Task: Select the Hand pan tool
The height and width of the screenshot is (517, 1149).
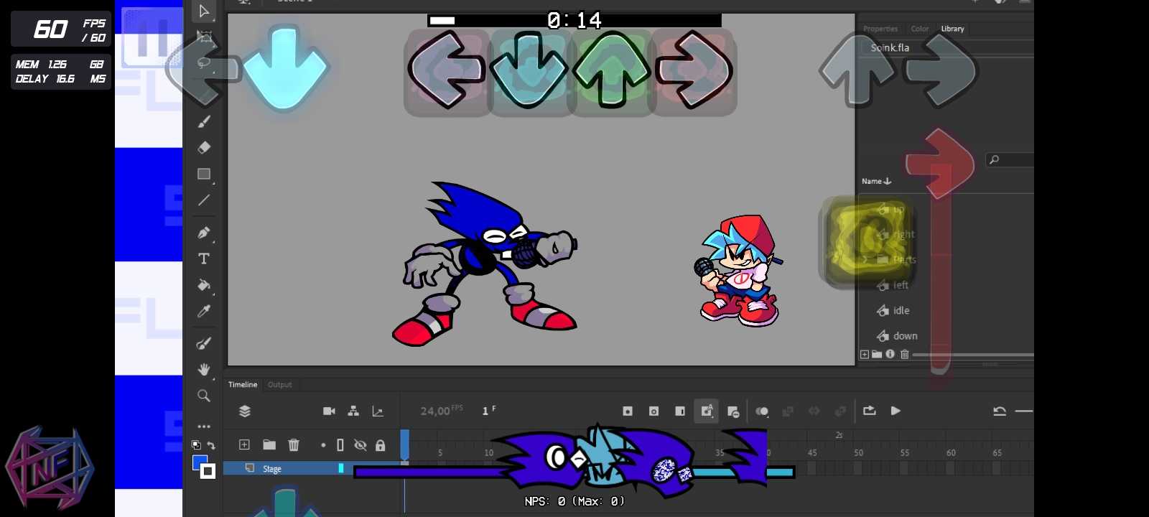Action: [204, 369]
